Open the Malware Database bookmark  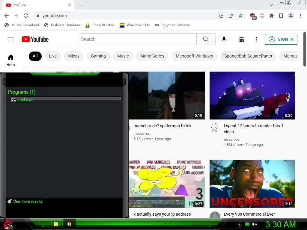tap(62, 25)
